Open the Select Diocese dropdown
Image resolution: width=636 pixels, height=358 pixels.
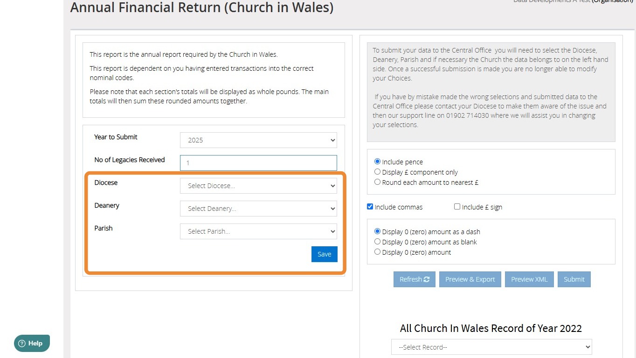pos(258,186)
